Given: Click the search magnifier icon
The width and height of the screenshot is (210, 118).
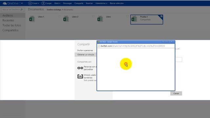Looking at the screenshot, I should pyautogui.click(x=22, y=10).
